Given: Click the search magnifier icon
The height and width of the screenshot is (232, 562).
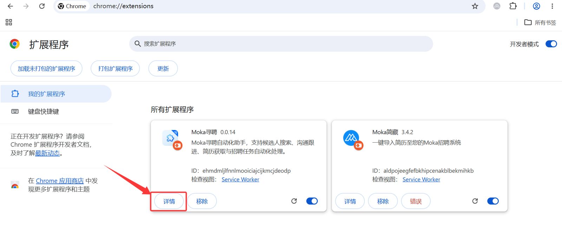Looking at the screenshot, I should coord(138,43).
